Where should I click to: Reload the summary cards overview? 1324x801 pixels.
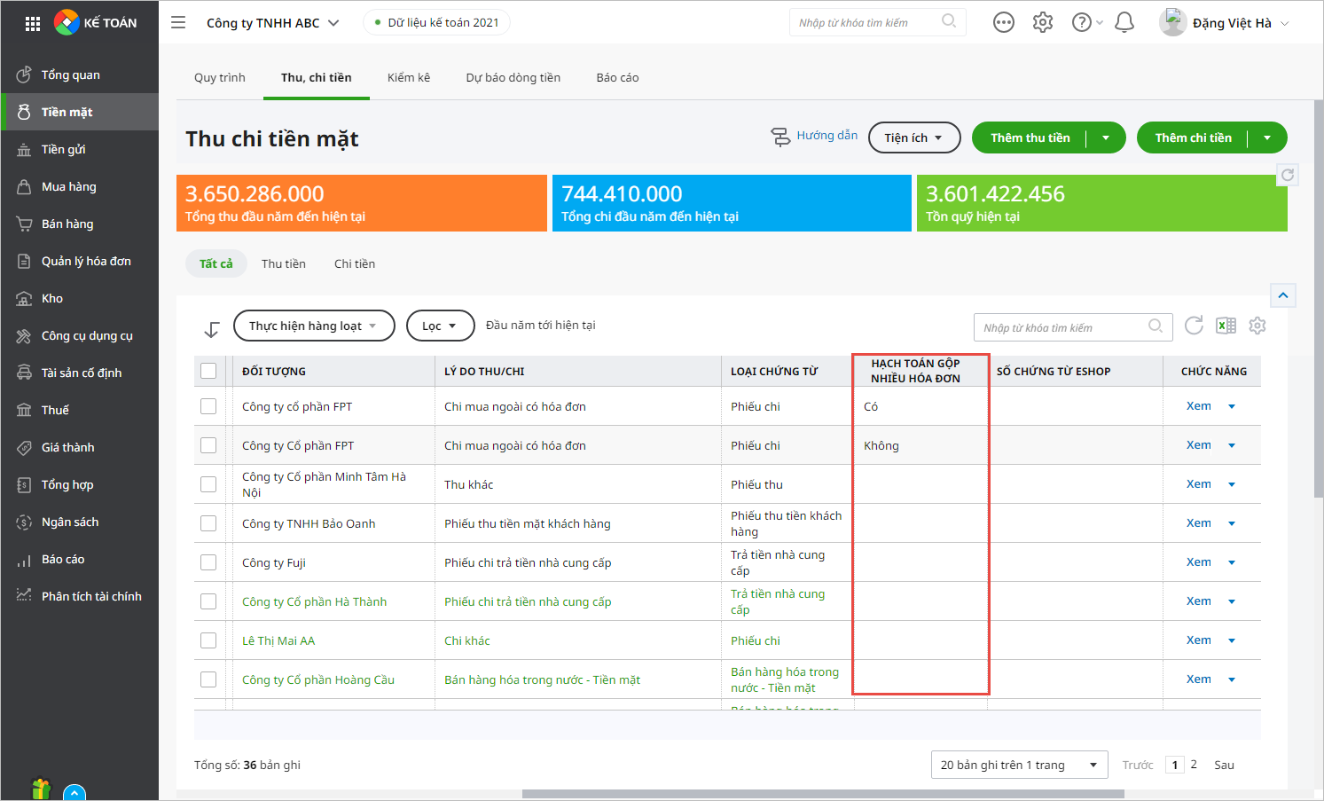point(1288,176)
